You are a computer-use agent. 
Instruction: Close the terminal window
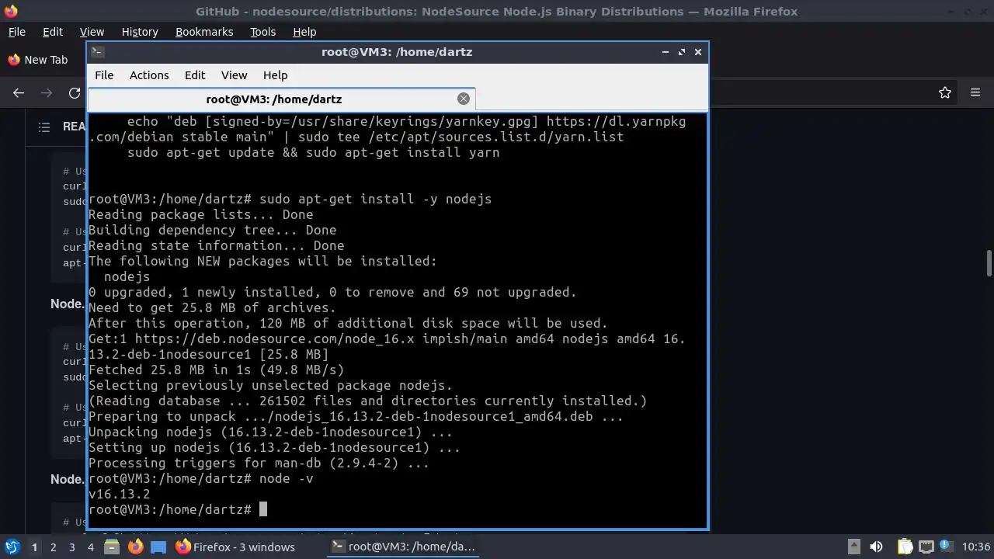pyautogui.click(x=698, y=52)
